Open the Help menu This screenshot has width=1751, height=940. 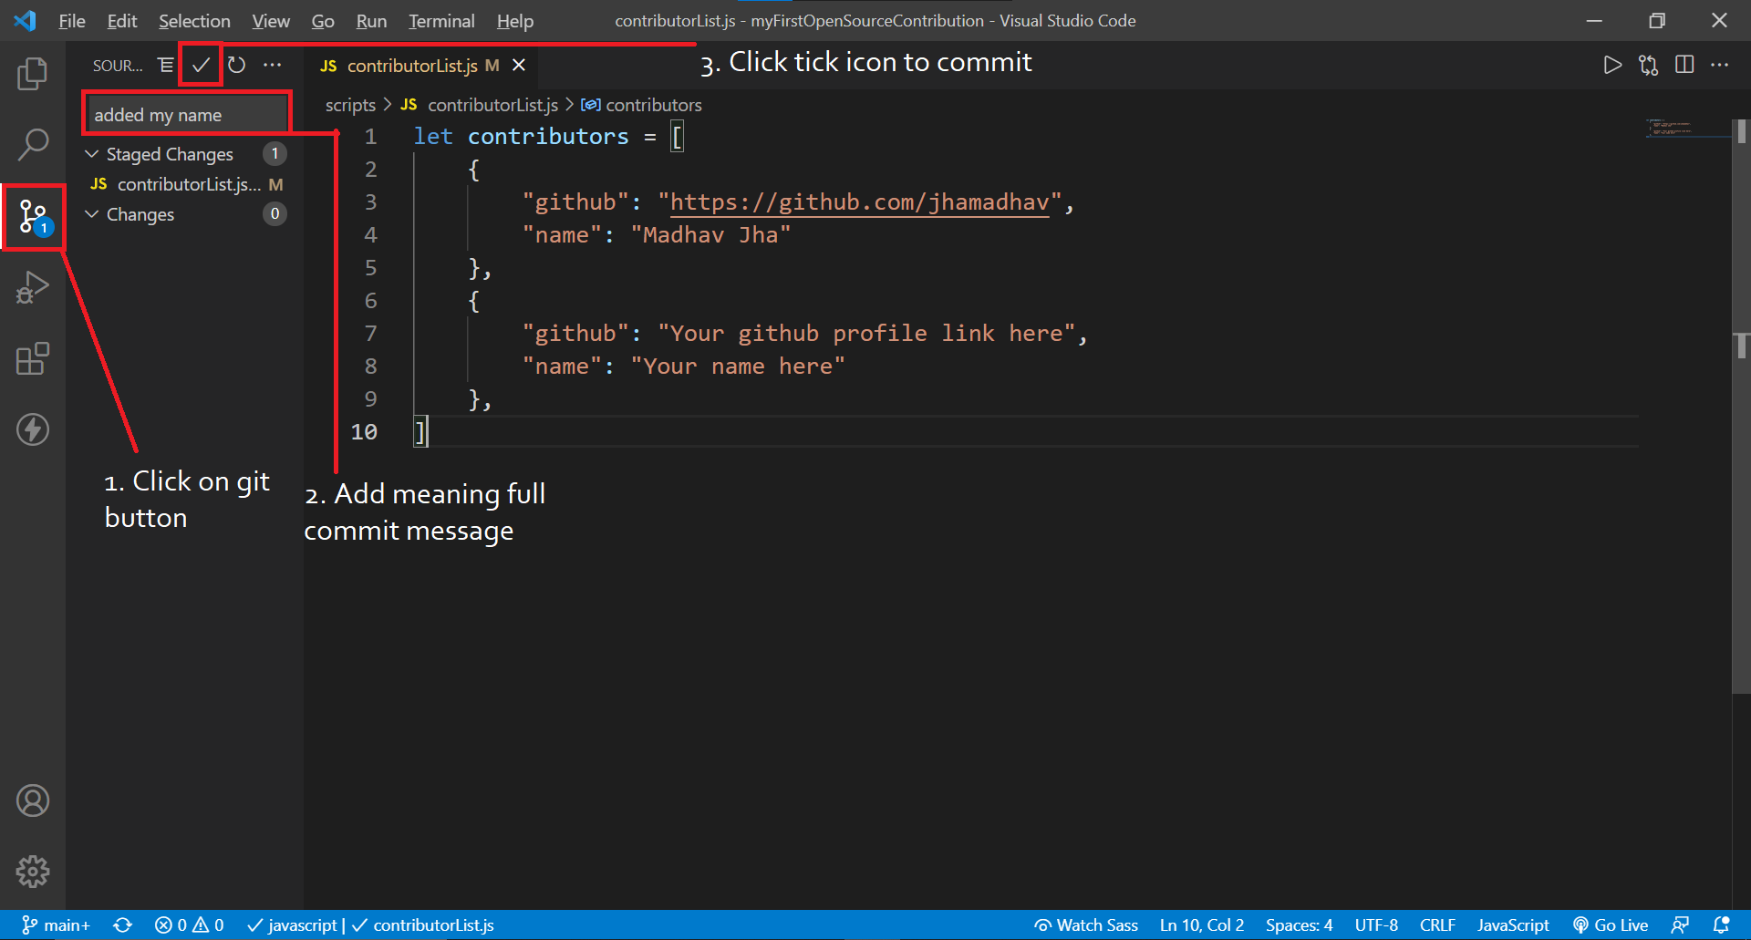(x=515, y=20)
